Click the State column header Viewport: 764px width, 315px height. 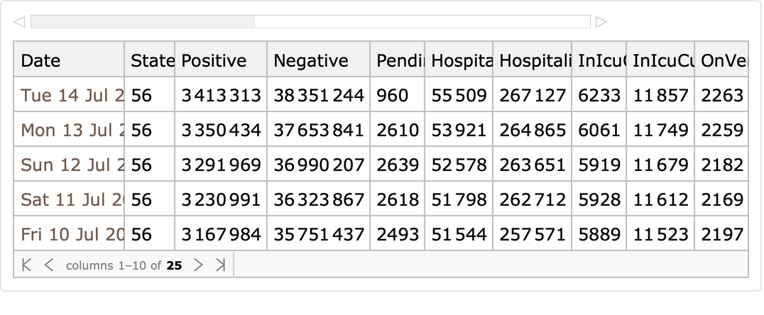point(150,61)
